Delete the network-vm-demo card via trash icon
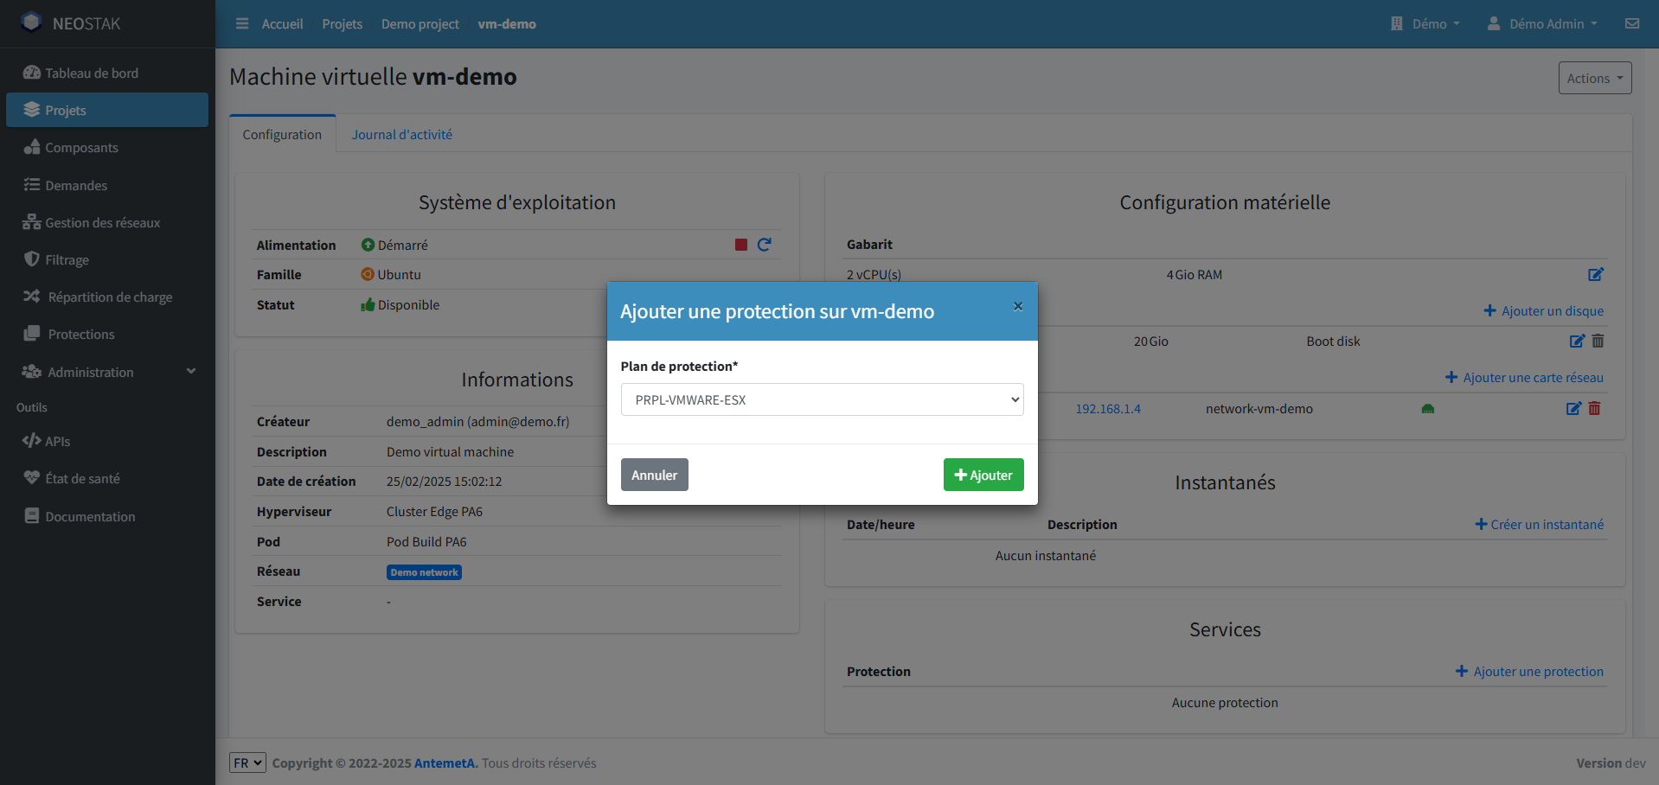 coord(1595,408)
